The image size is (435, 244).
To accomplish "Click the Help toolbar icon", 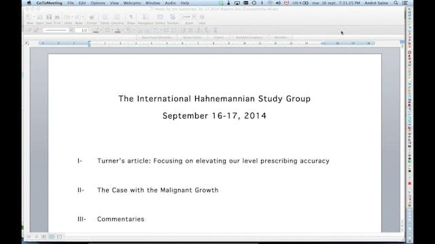I will (202, 18).
